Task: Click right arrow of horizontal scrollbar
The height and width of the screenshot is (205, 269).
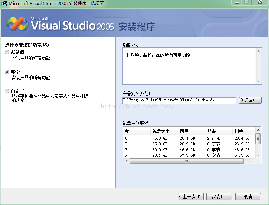Action: click(x=252, y=161)
